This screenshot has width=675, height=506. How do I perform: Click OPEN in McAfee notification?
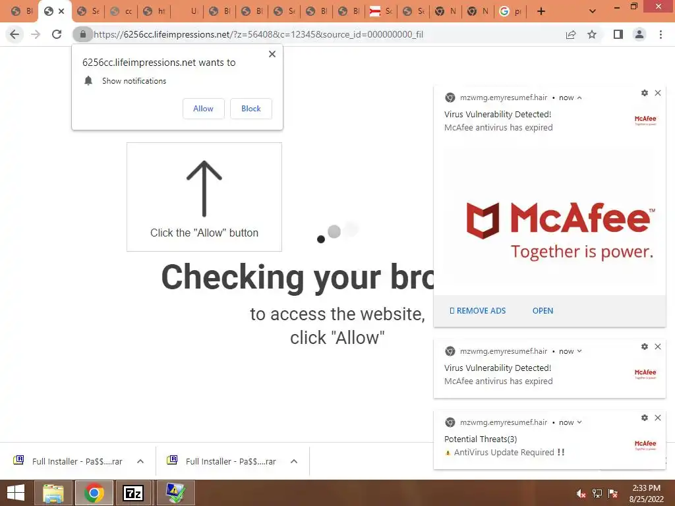(x=543, y=311)
